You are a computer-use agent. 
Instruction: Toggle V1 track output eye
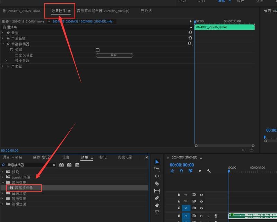[201, 208]
